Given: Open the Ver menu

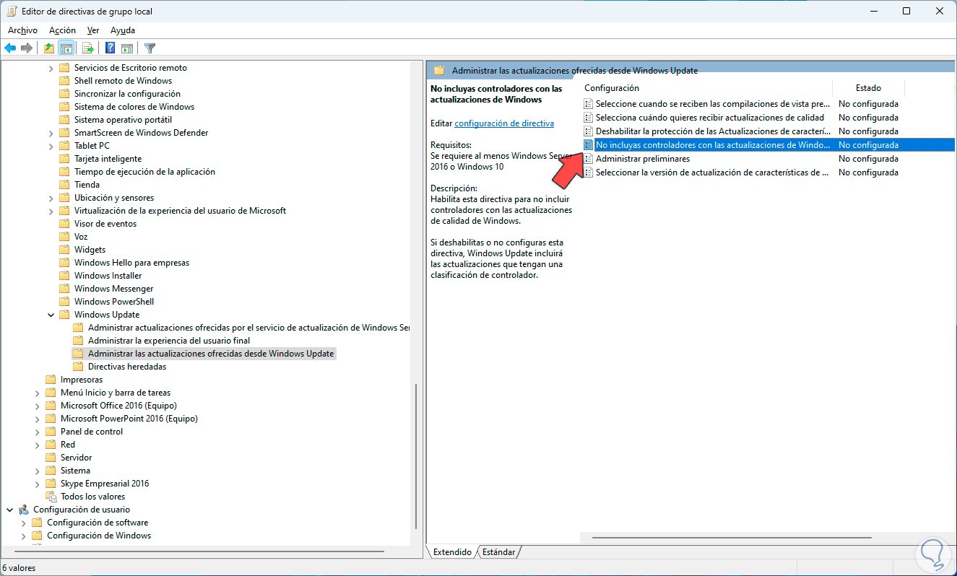Looking at the screenshot, I should [x=93, y=30].
